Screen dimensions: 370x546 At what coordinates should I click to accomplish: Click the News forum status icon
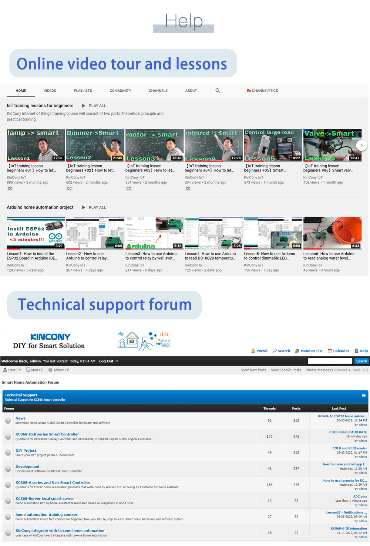8,420
